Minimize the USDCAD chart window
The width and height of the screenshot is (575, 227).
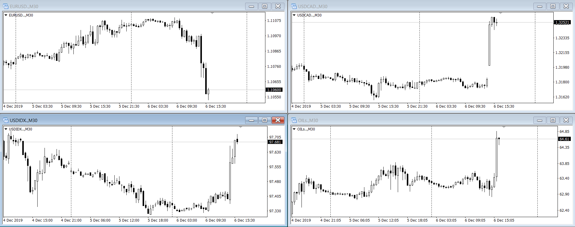point(540,6)
